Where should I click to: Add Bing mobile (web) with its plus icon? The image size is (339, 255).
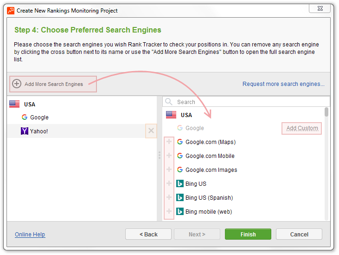(169, 211)
